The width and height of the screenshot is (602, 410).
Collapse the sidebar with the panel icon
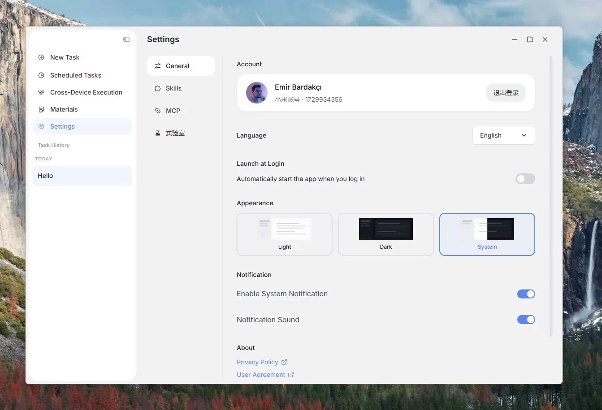[126, 39]
